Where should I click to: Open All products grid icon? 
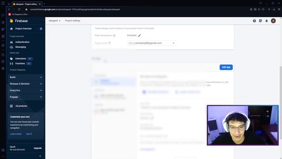pos(11,106)
